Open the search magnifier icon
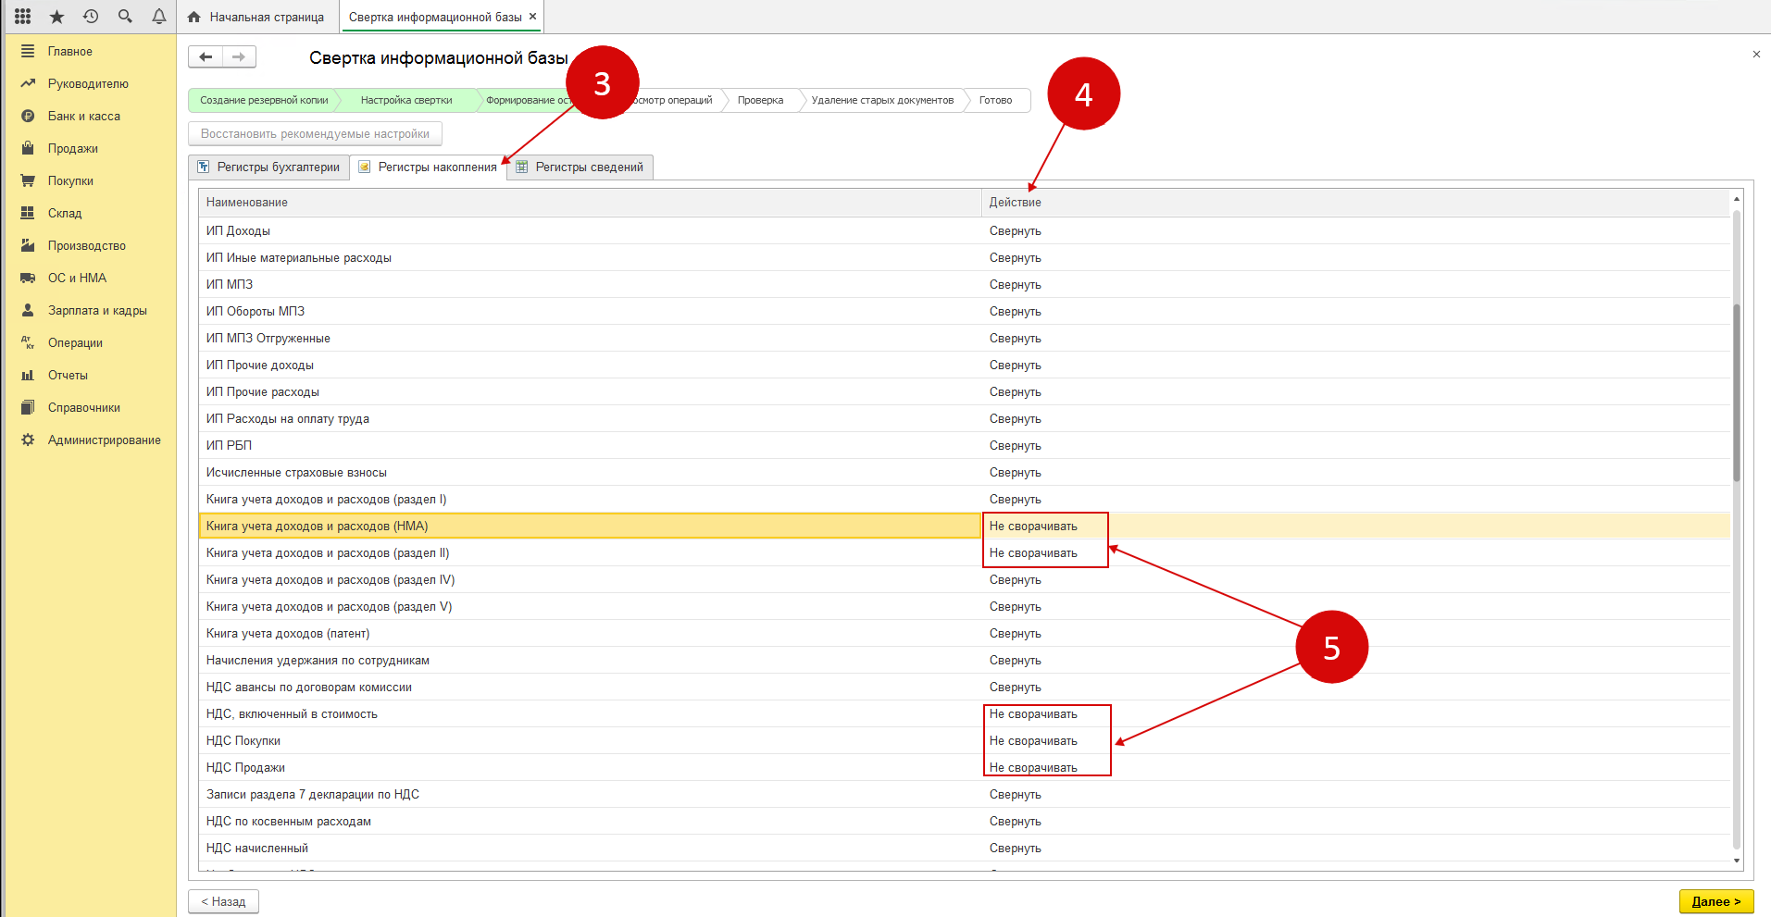The height and width of the screenshot is (917, 1771). pos(125,17)
